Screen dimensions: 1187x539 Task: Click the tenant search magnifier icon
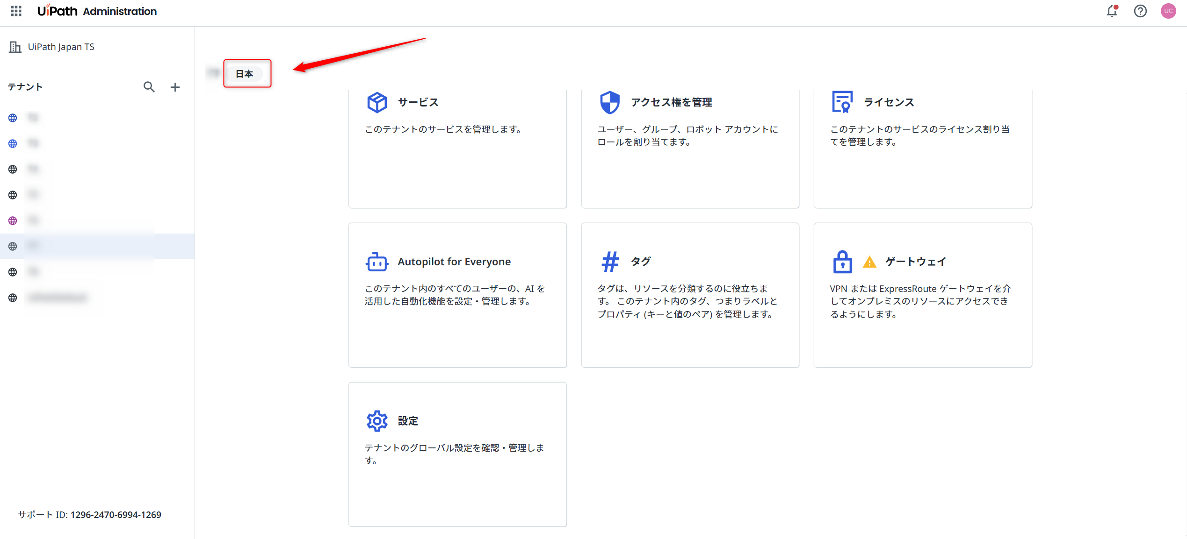point(149,87)
